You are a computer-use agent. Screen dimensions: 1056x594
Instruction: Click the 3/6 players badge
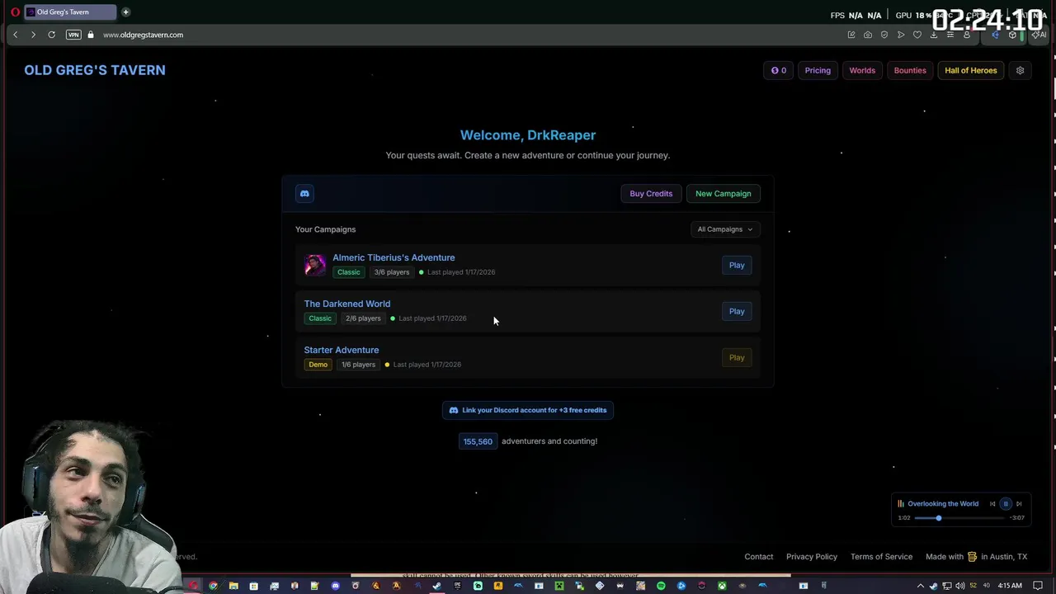tap(391, 272)
